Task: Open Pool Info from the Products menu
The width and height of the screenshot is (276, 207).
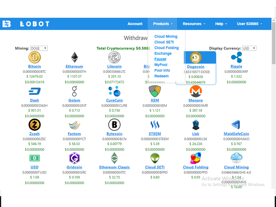Action: click(162, 70)
